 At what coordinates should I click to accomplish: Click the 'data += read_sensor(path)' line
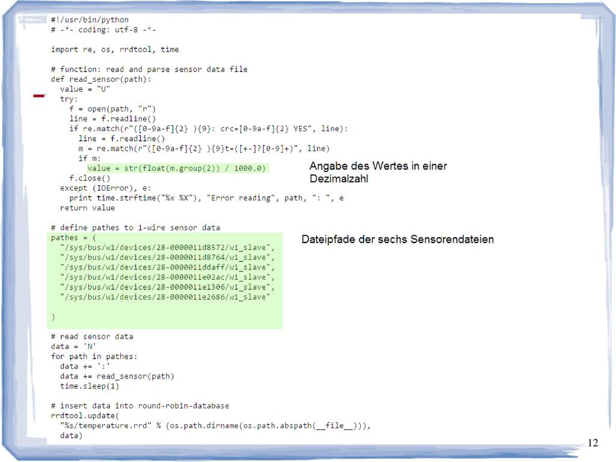pos(117,377)
